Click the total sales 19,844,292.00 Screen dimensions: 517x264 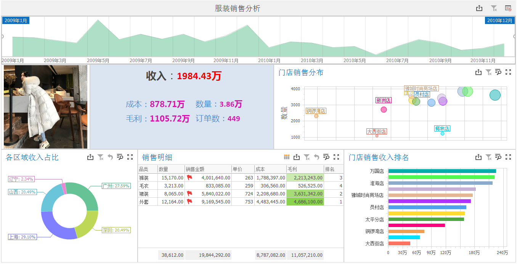tap(208, 255)
